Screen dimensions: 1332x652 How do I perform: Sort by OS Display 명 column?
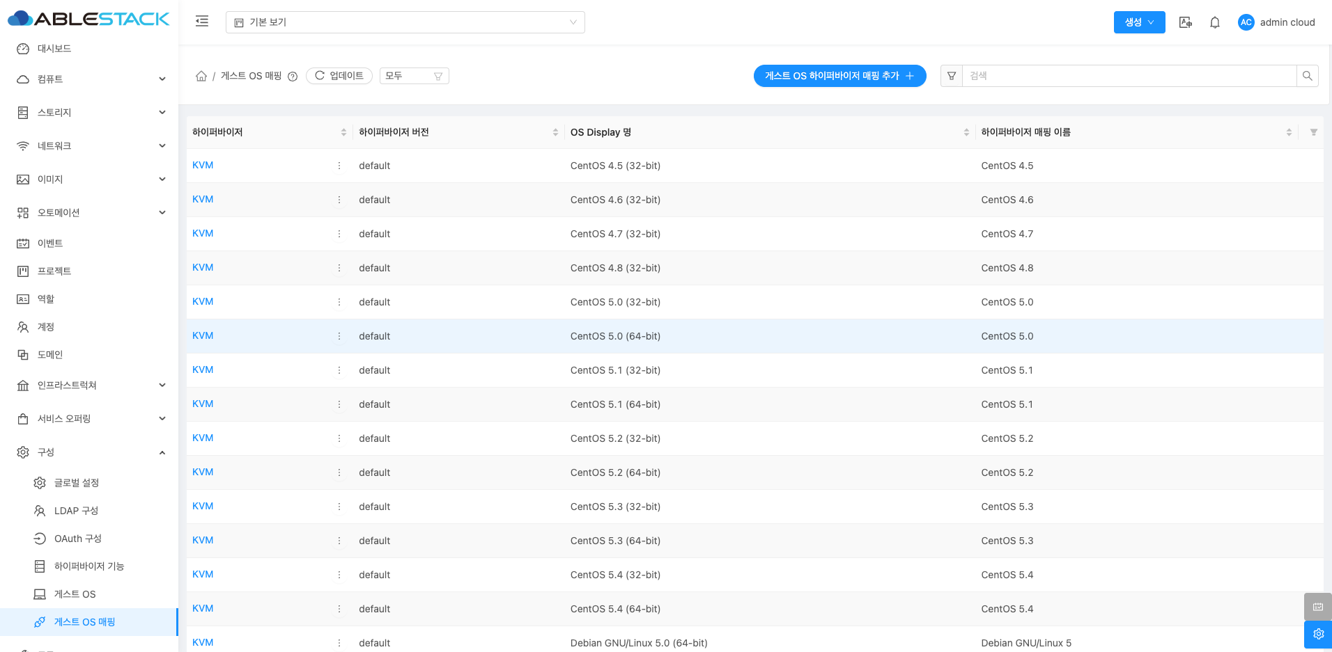(966, 132)
